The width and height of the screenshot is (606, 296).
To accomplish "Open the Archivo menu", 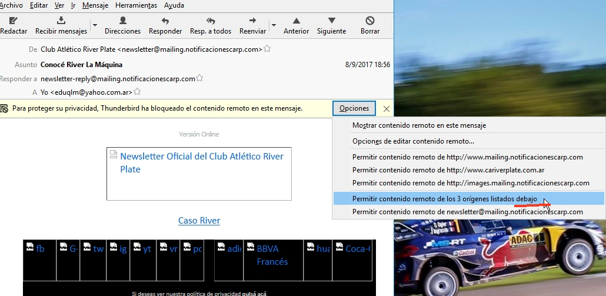I will point(11,5).
